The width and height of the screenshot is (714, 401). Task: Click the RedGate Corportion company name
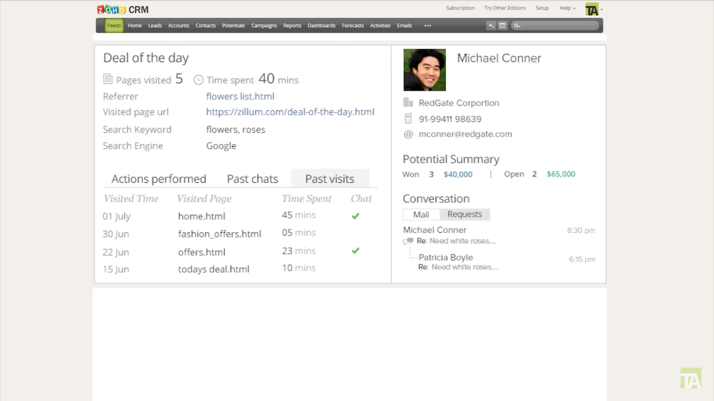coord(459,103)
